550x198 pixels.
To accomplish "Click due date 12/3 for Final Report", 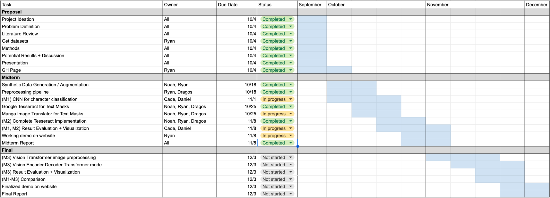I will tap(237, 193).
